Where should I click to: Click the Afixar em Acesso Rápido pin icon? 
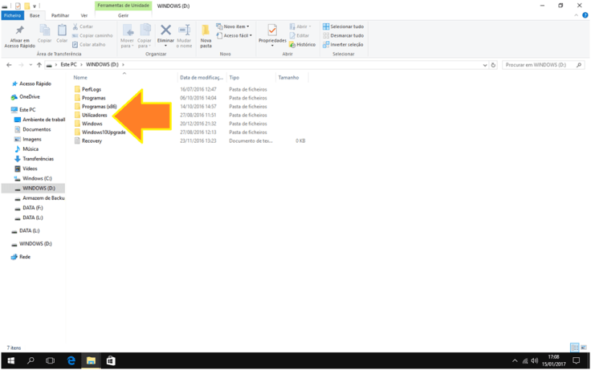19,31
